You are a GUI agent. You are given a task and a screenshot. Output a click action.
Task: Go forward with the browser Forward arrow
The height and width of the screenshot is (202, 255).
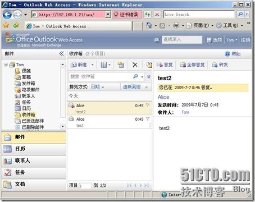pyautogui.click(x=17, y=15)
